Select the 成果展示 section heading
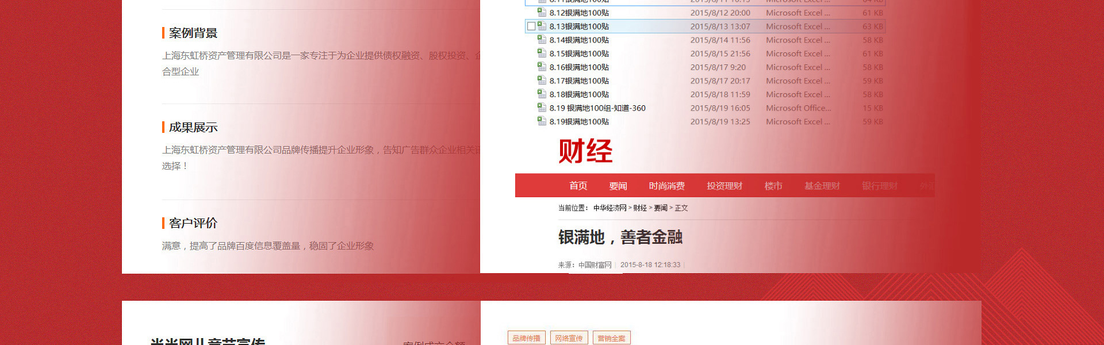The height and width of the screenshot is (345, 1104). (x=193, y=127)
